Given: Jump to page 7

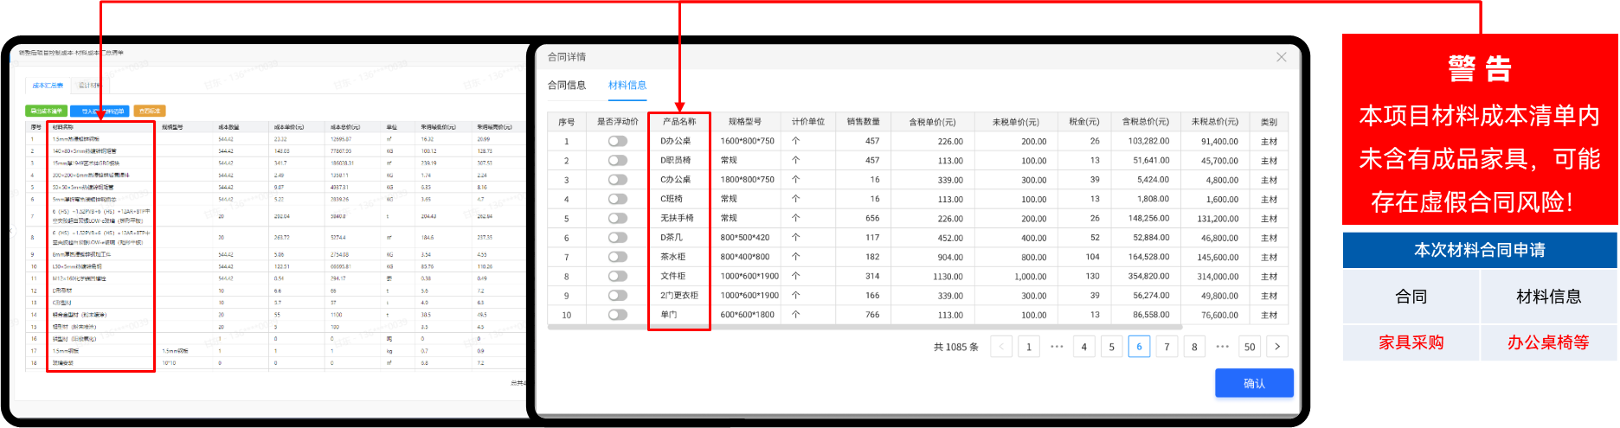Looking at the screenshot, I should coord(1167,347).
